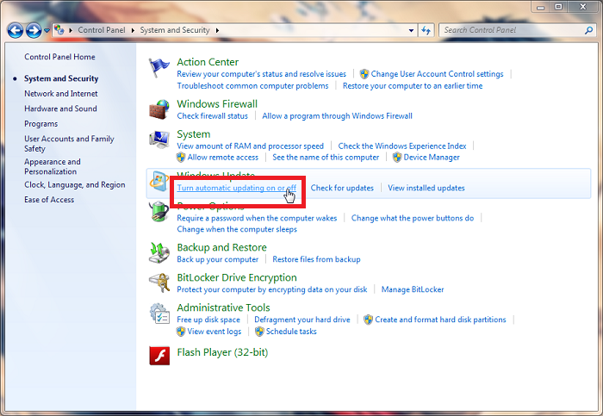Select Hardware and Sound category
Screen dimensions: 603x416
(60, 109)
